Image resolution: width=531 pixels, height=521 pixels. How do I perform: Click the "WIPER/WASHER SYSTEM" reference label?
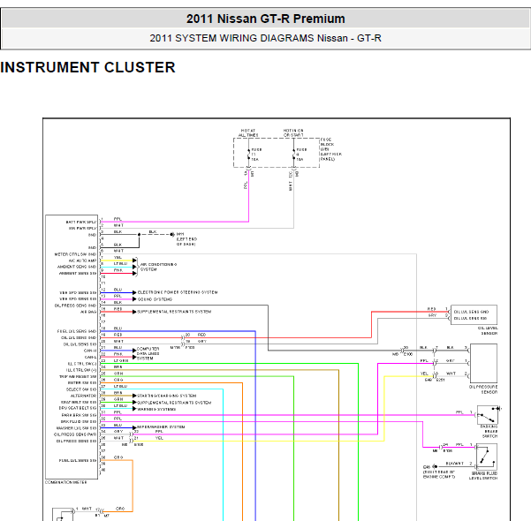coord(161,427)
